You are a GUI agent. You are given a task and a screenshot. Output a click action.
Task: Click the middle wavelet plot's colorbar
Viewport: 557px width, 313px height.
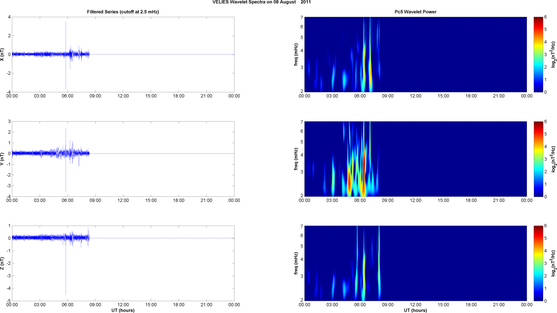pos(538,159)
